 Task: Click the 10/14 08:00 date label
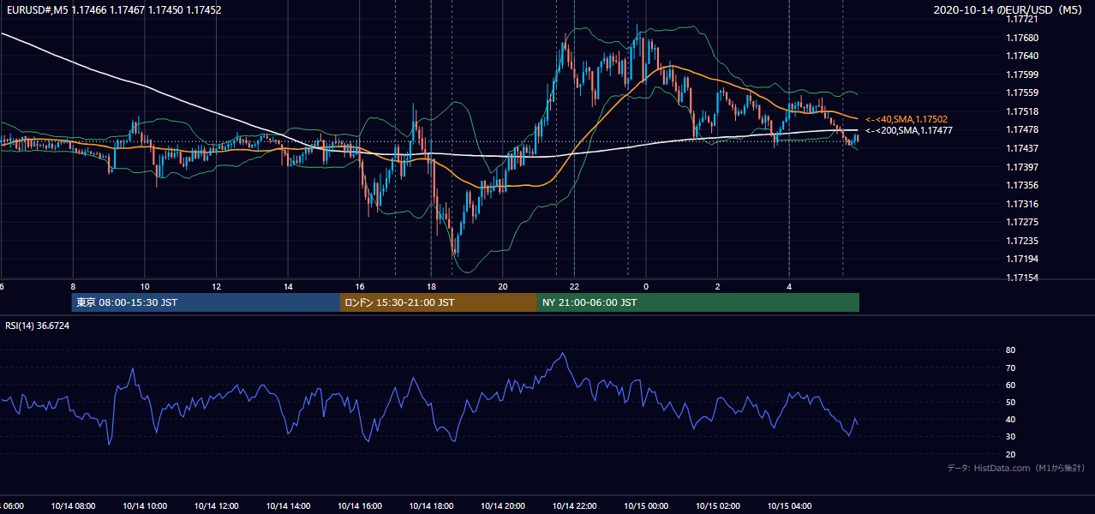coord(74,505)
